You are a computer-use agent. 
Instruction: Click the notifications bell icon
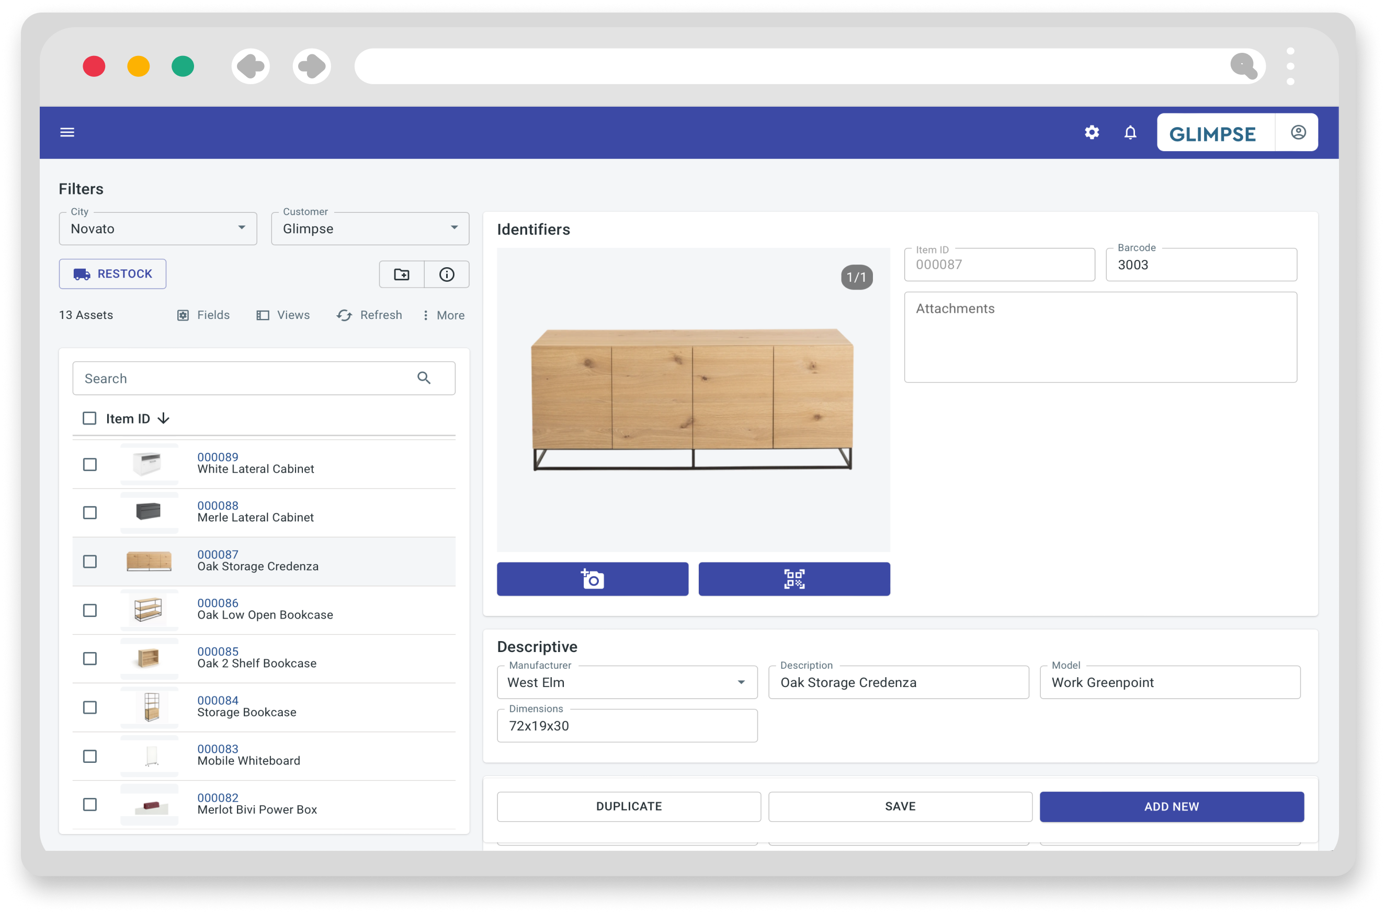click(x=1130, y=132)
